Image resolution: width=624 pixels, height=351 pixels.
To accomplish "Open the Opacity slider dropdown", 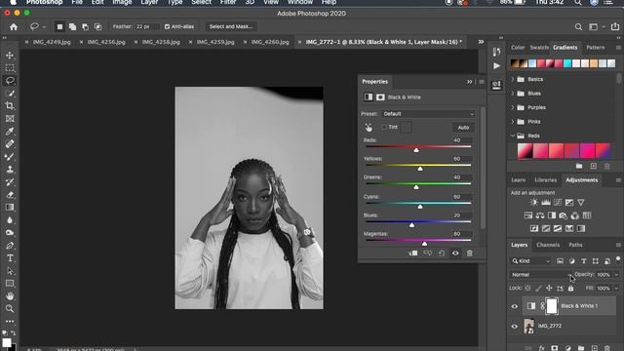I will pos(616,275).
